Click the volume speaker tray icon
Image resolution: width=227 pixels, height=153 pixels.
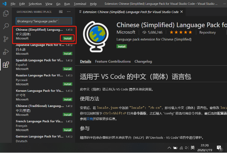point(187,148)
